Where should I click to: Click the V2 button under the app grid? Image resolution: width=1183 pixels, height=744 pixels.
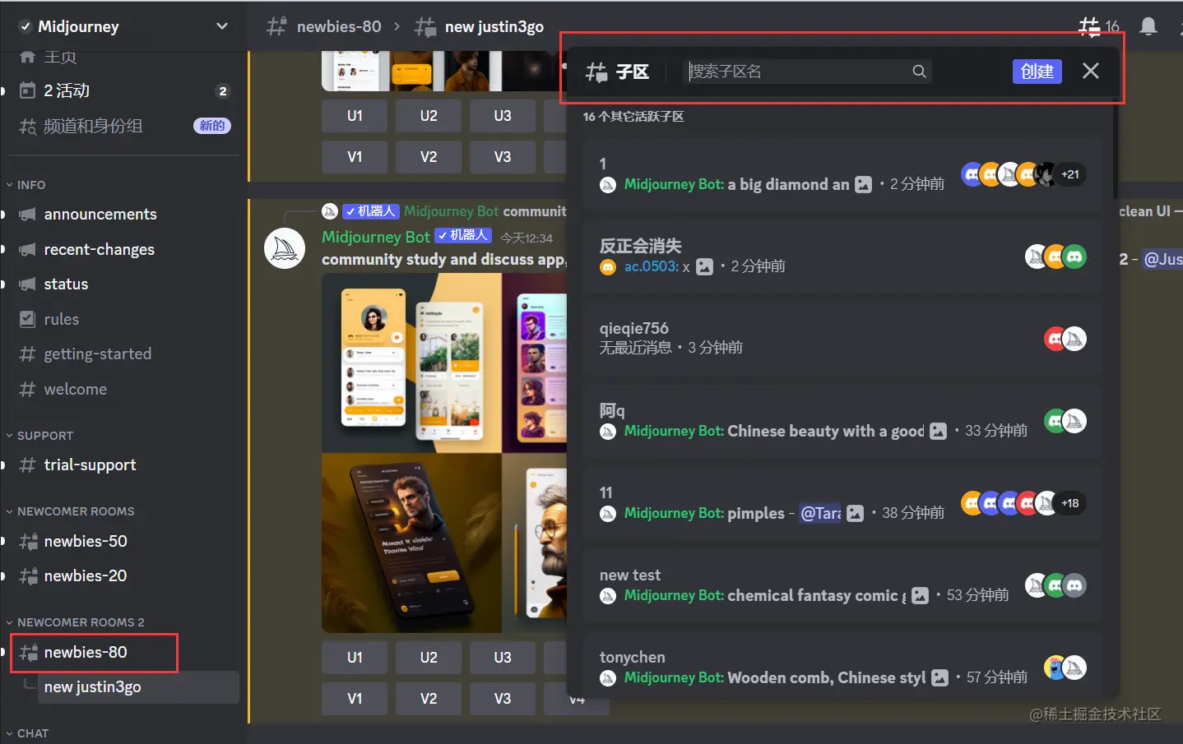[x=429, y=699]
